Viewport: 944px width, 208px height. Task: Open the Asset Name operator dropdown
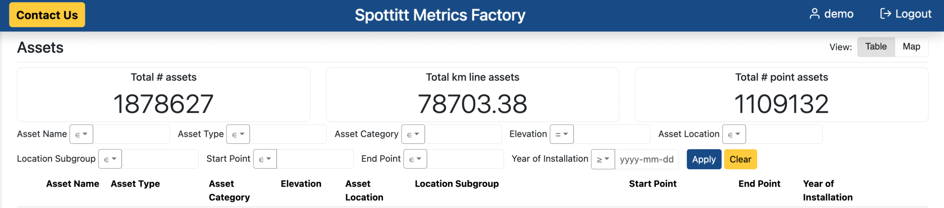pos(81,134)
